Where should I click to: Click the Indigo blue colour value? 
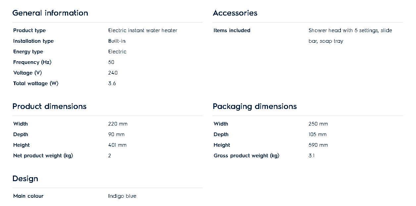[x=122, y=196]
